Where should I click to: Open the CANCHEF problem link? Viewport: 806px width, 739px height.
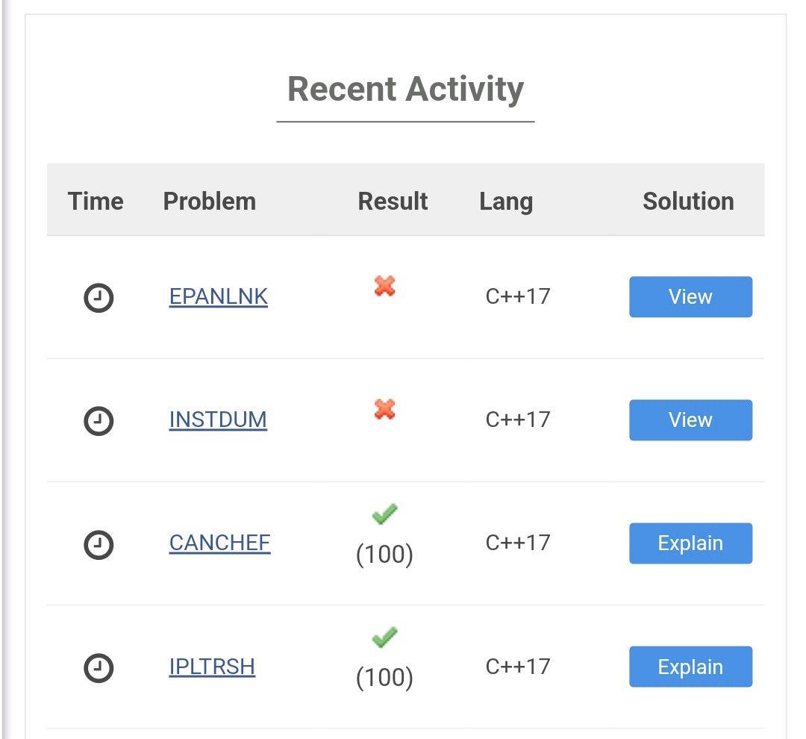219,543
